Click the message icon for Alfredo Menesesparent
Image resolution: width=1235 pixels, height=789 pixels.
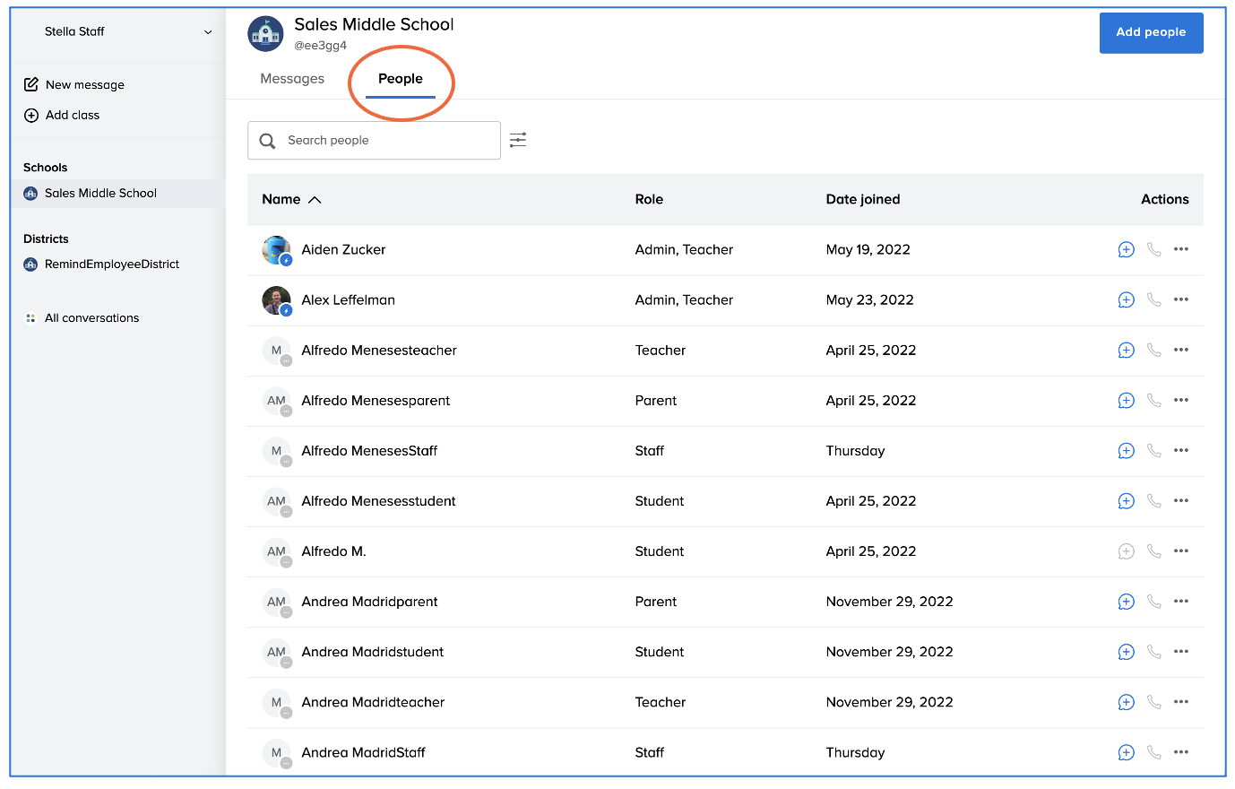click(x=1126, y=401)
